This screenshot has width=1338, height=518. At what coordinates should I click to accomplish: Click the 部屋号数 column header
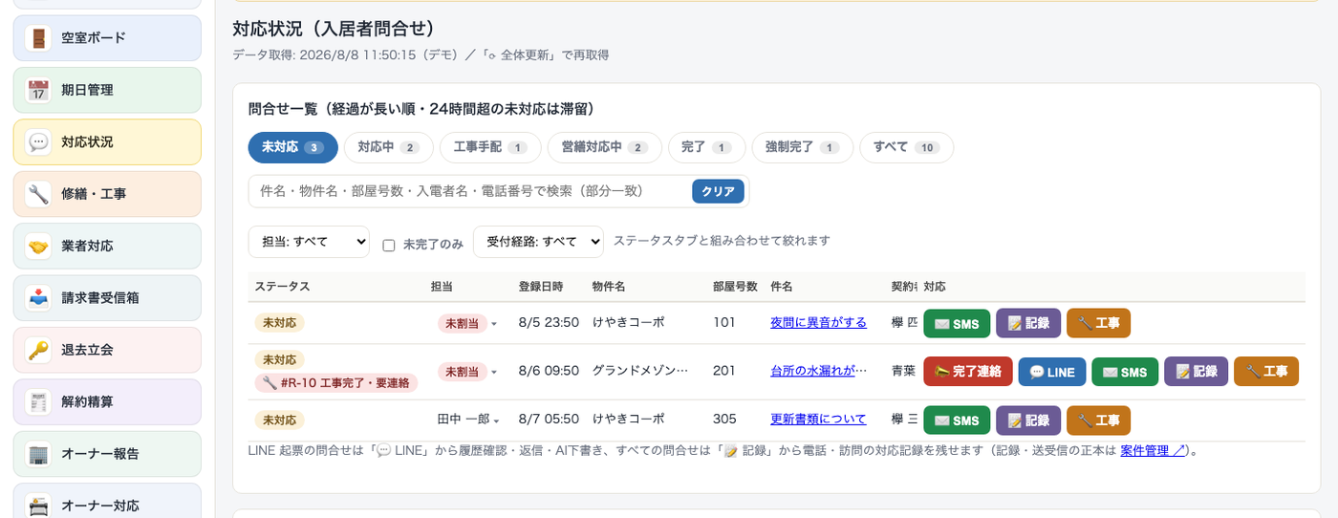tap(736, 287)
